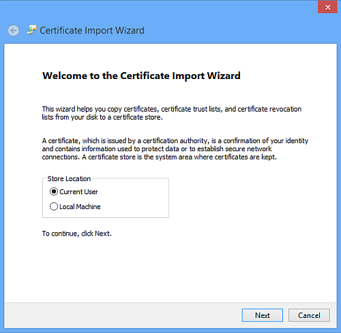Select the Local Machine radio button
This screenshot has width=341, height=333.
[x=54, y=206]
